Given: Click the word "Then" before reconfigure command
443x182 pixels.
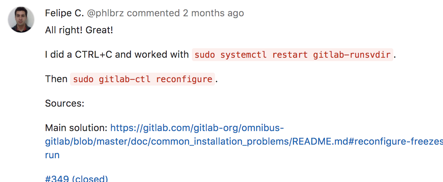Looking at the screenshot, I should [56, 79].
